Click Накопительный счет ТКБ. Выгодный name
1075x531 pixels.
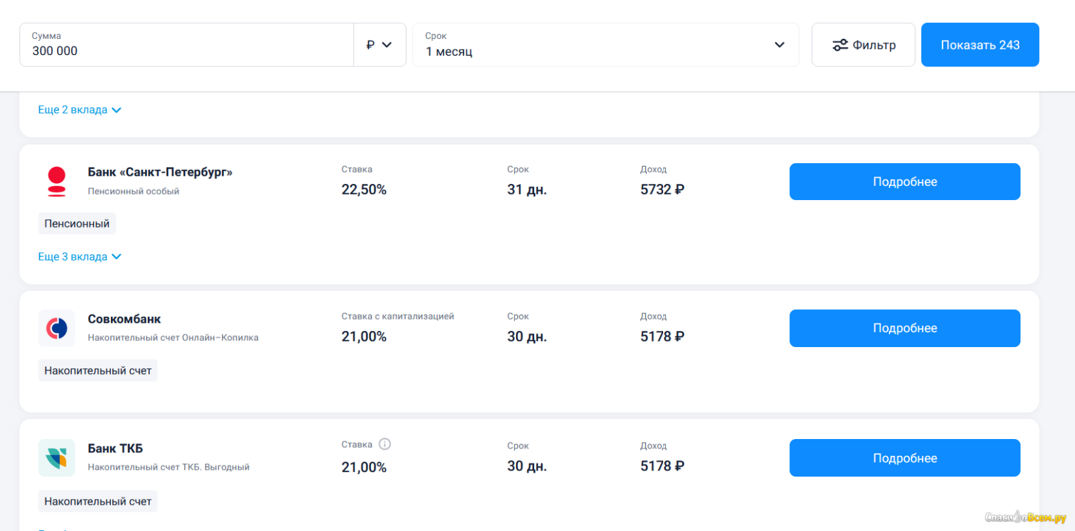(168, 467)
